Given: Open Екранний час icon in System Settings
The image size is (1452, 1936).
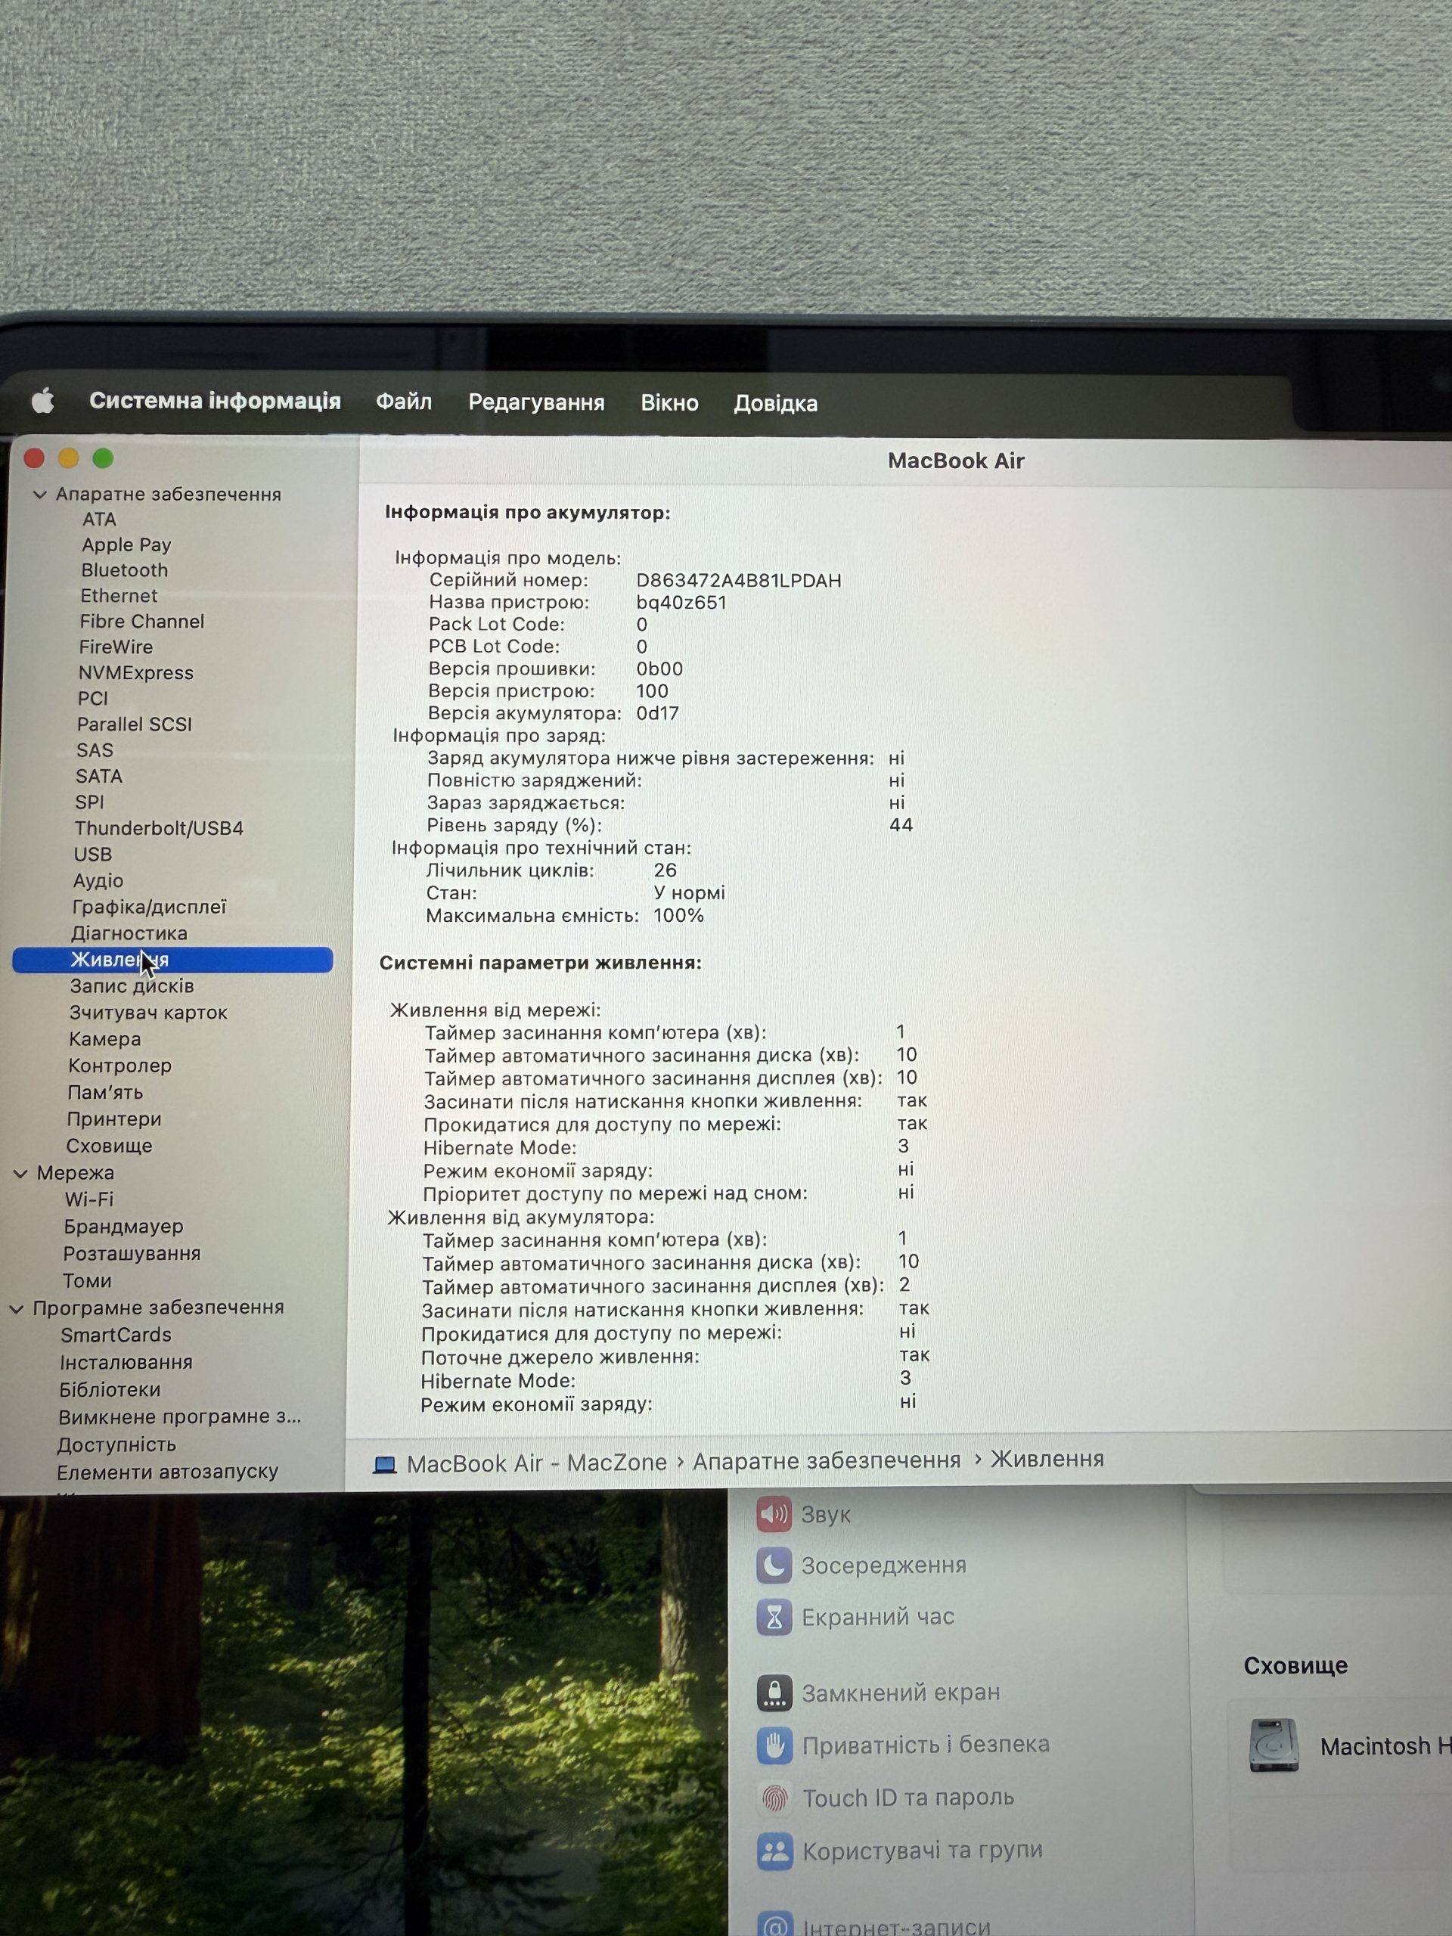Looking at the screenshot, I should [774, 1618].
